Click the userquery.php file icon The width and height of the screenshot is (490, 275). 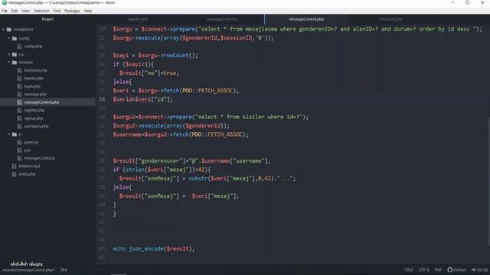pos(19,126)
